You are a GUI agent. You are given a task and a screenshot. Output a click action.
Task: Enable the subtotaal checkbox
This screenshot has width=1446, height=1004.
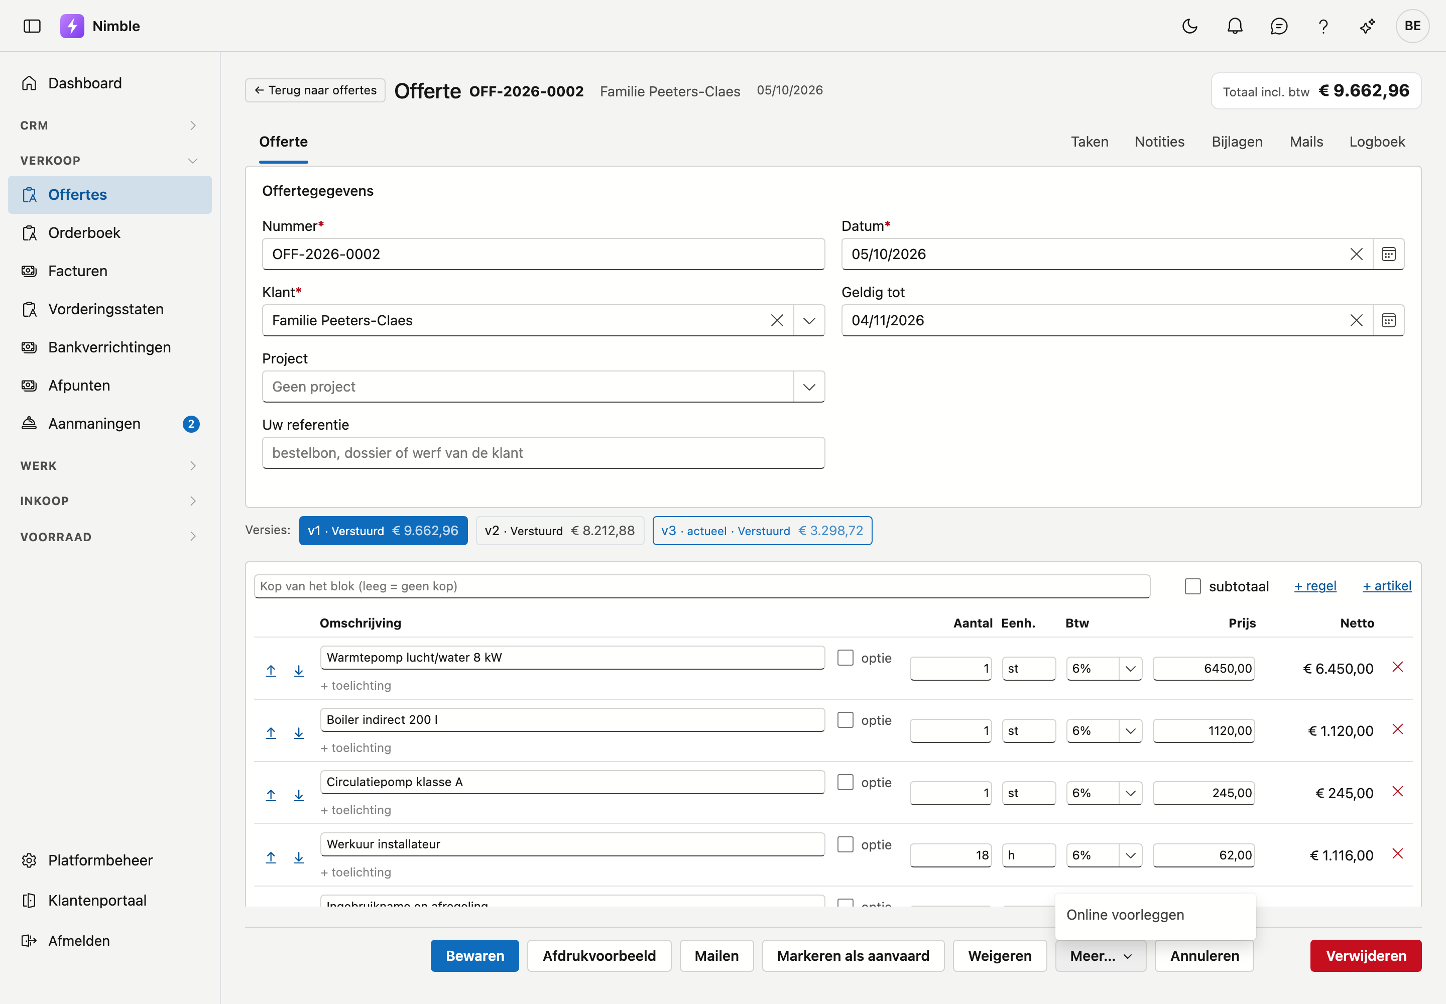[1192, 586]
